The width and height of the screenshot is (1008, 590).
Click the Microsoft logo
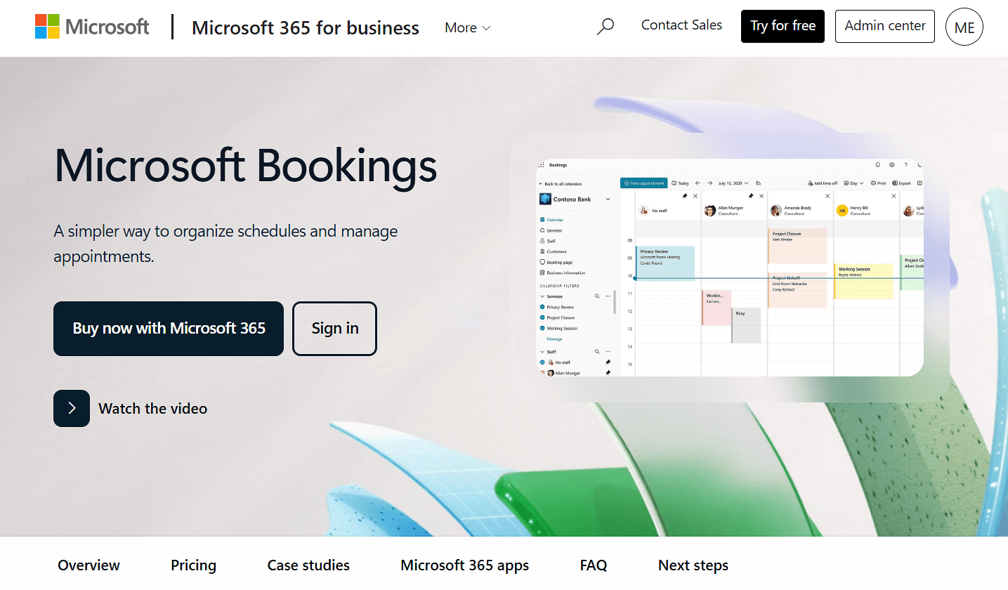point(92,27)
